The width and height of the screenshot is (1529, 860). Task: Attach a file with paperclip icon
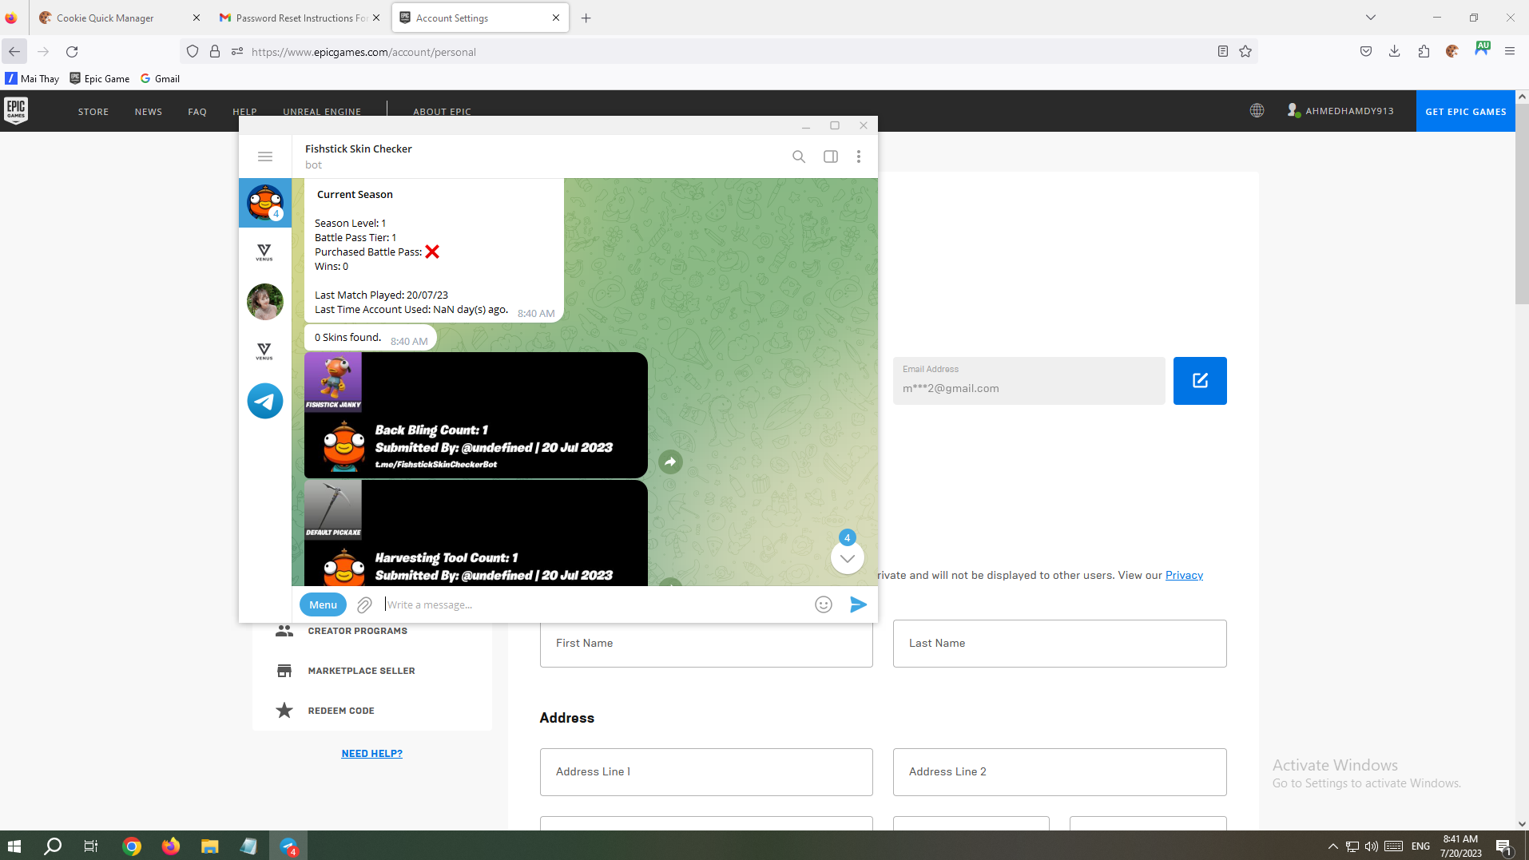[364, 604]
